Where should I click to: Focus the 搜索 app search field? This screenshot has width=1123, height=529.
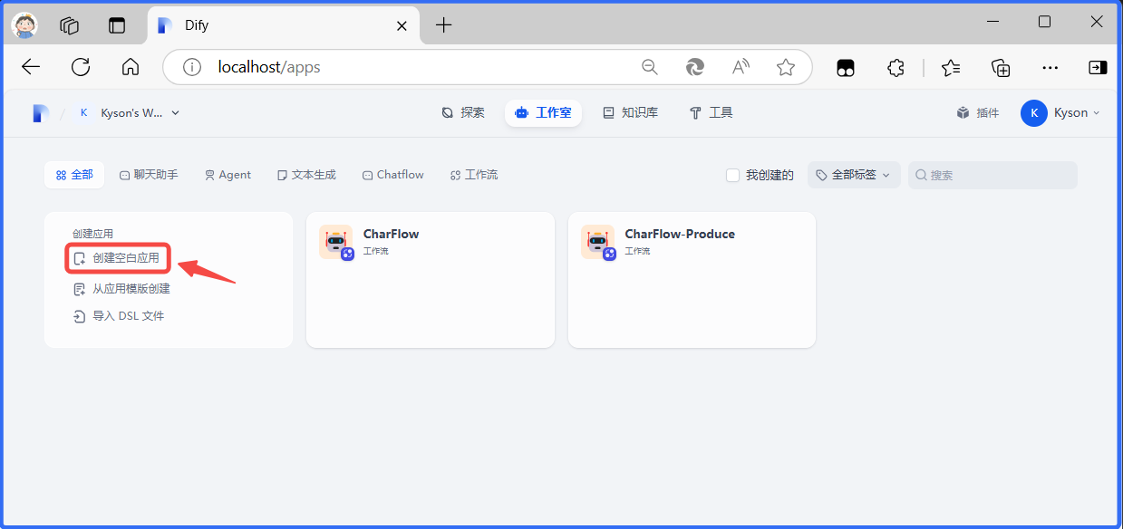click(x=992, y=175)
